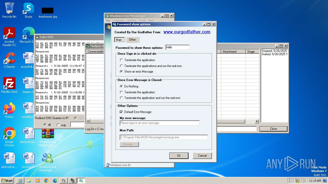Switch to the Main tab
Image resolution: width=328 pixels, height=184 pixels.
[119, 40]
